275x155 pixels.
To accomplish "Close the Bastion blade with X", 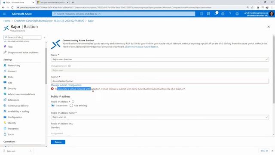I will (269, 27).
